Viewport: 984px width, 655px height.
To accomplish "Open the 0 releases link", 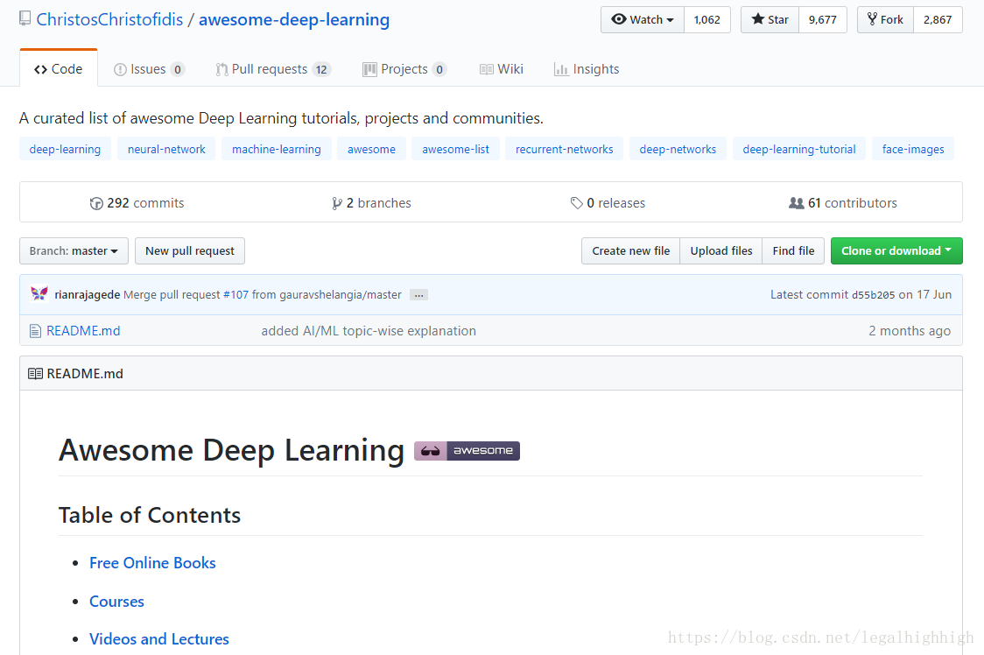I will pos(608,203).
